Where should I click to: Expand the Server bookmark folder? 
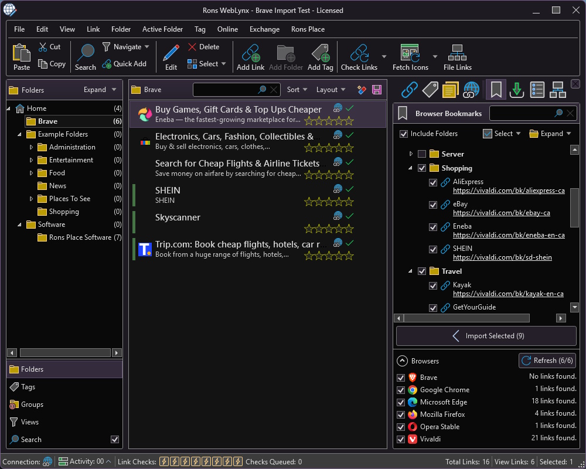click(411, 154)
